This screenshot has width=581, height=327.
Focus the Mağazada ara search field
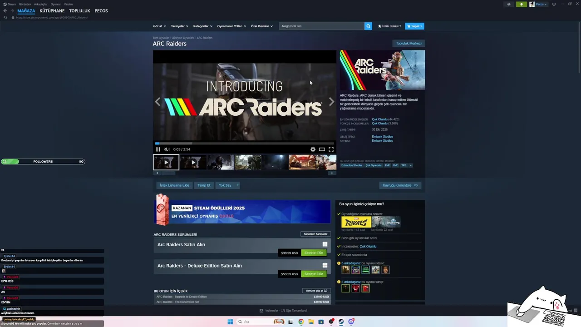point(322,26)
